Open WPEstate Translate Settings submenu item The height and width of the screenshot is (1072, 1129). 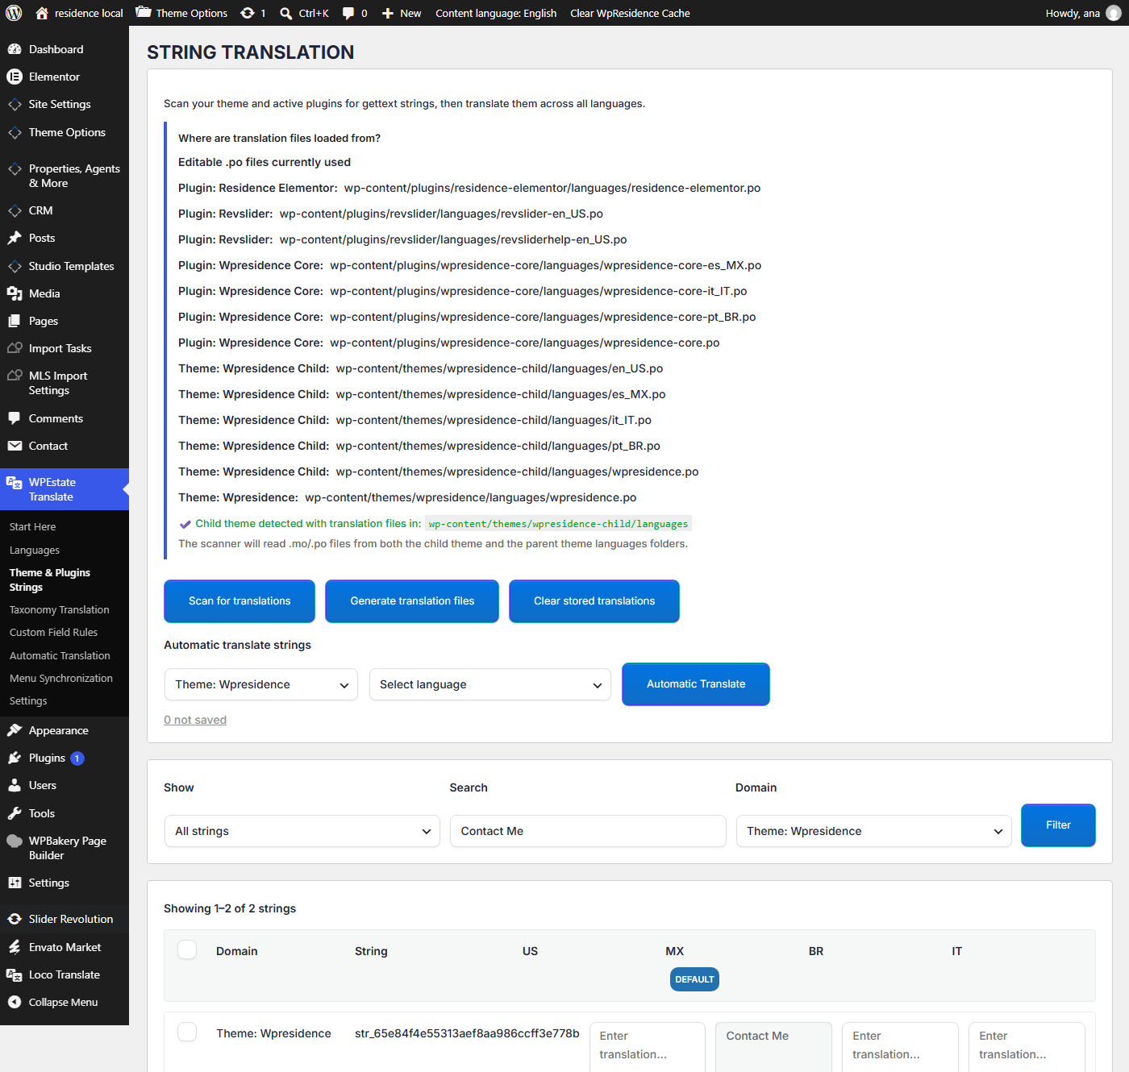tap(28, 700)
